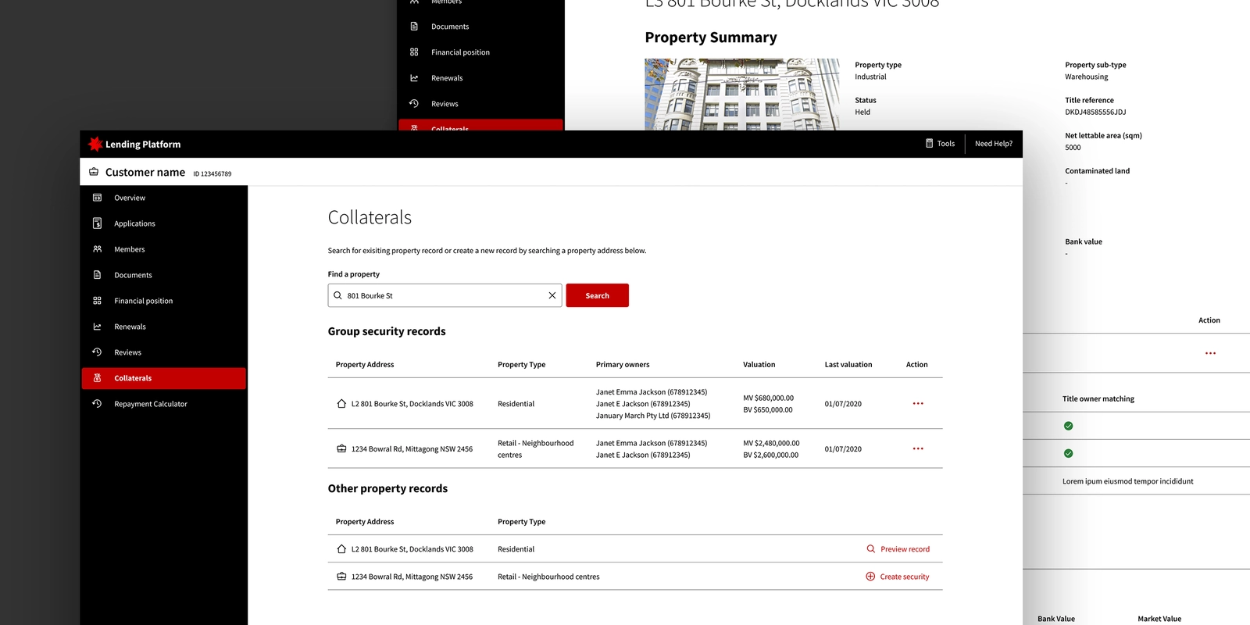This screenshot has height=625, width=1250.
Task: Click the Applications sidebar icon
Action: (x=97, y=223)
